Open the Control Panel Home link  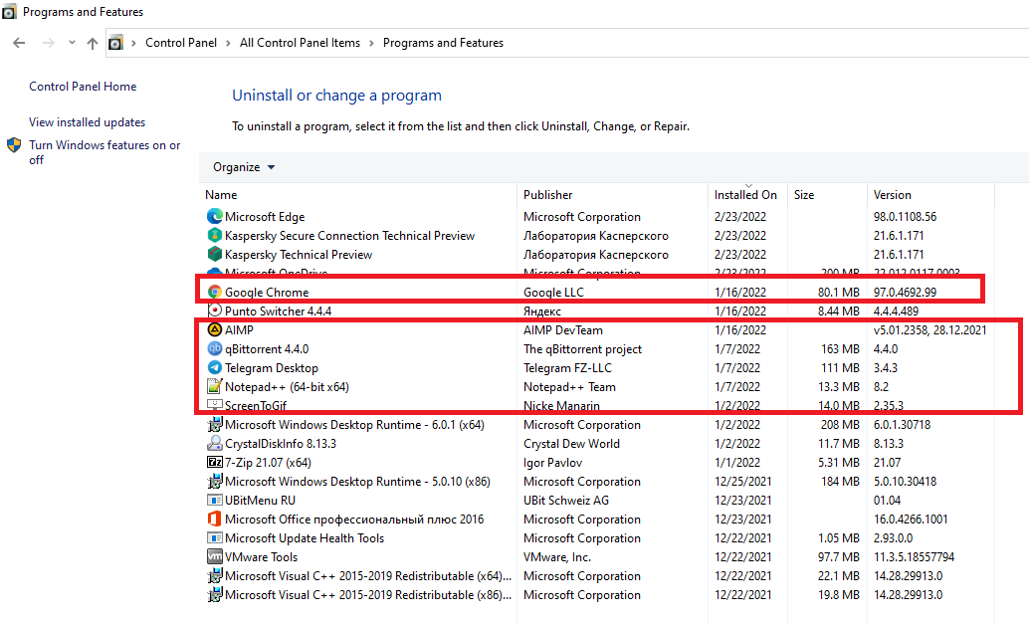click(x=83, y=86)
